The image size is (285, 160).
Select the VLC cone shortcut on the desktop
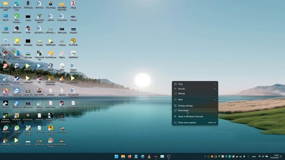[62, 80]
